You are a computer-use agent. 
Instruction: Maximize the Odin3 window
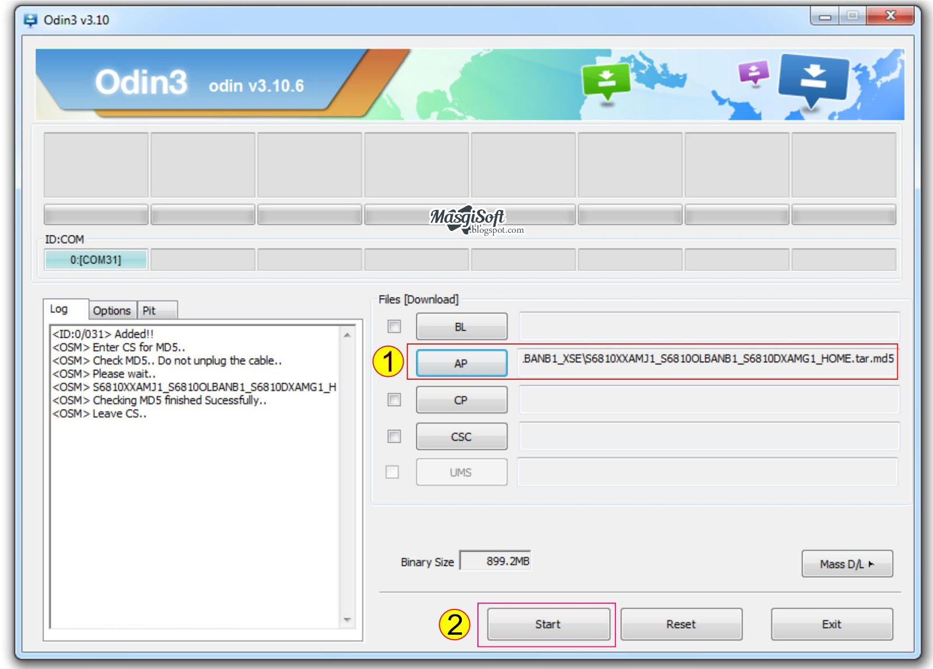coord(853,16)
